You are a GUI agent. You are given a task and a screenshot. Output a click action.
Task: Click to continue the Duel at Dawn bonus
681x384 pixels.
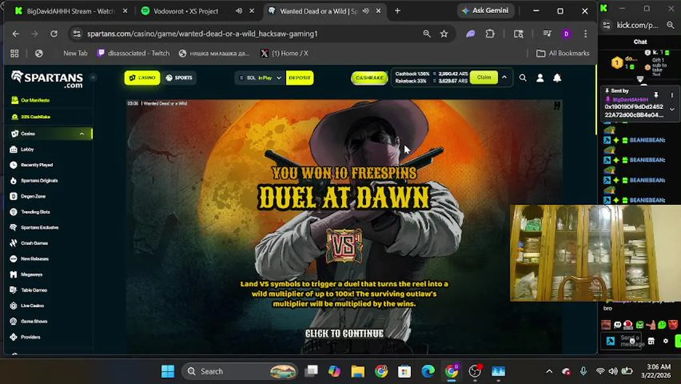click(344, 333)
